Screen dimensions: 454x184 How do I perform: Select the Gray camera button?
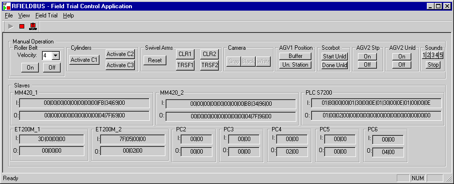click(x=234, y=61)
